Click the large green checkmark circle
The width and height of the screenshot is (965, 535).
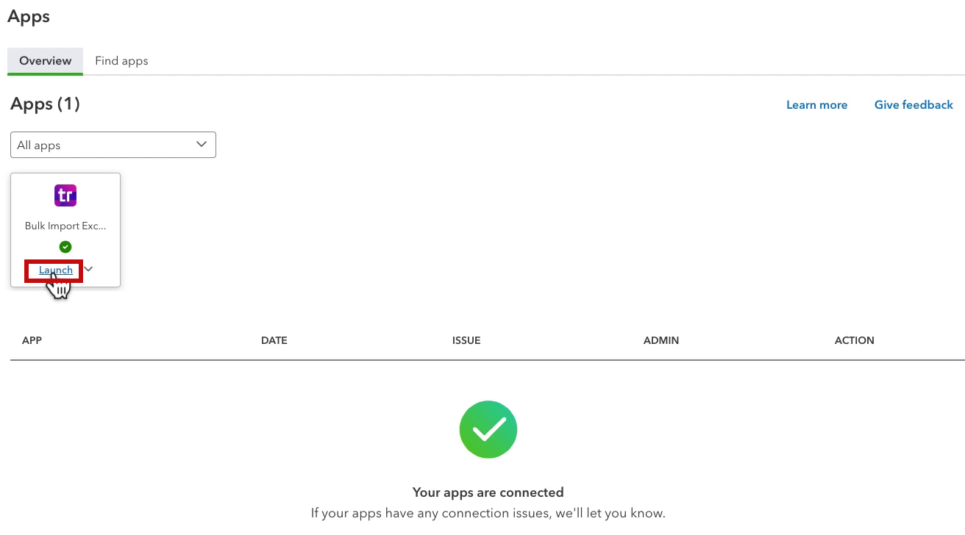click(488, 429)
